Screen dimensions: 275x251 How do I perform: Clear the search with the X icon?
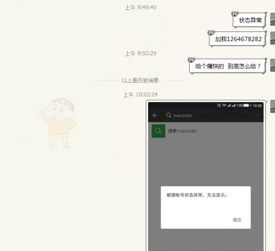[x=257, y=116]
